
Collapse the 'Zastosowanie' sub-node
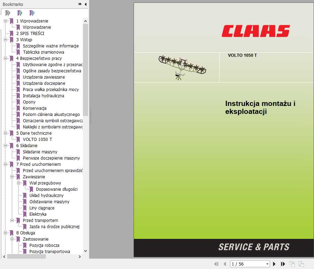tap(12, 239)
